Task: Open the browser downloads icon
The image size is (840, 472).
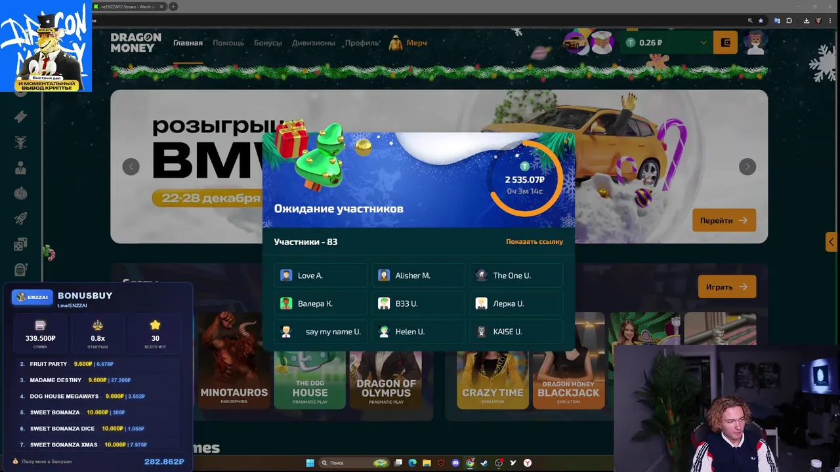Action: [807, 20]
